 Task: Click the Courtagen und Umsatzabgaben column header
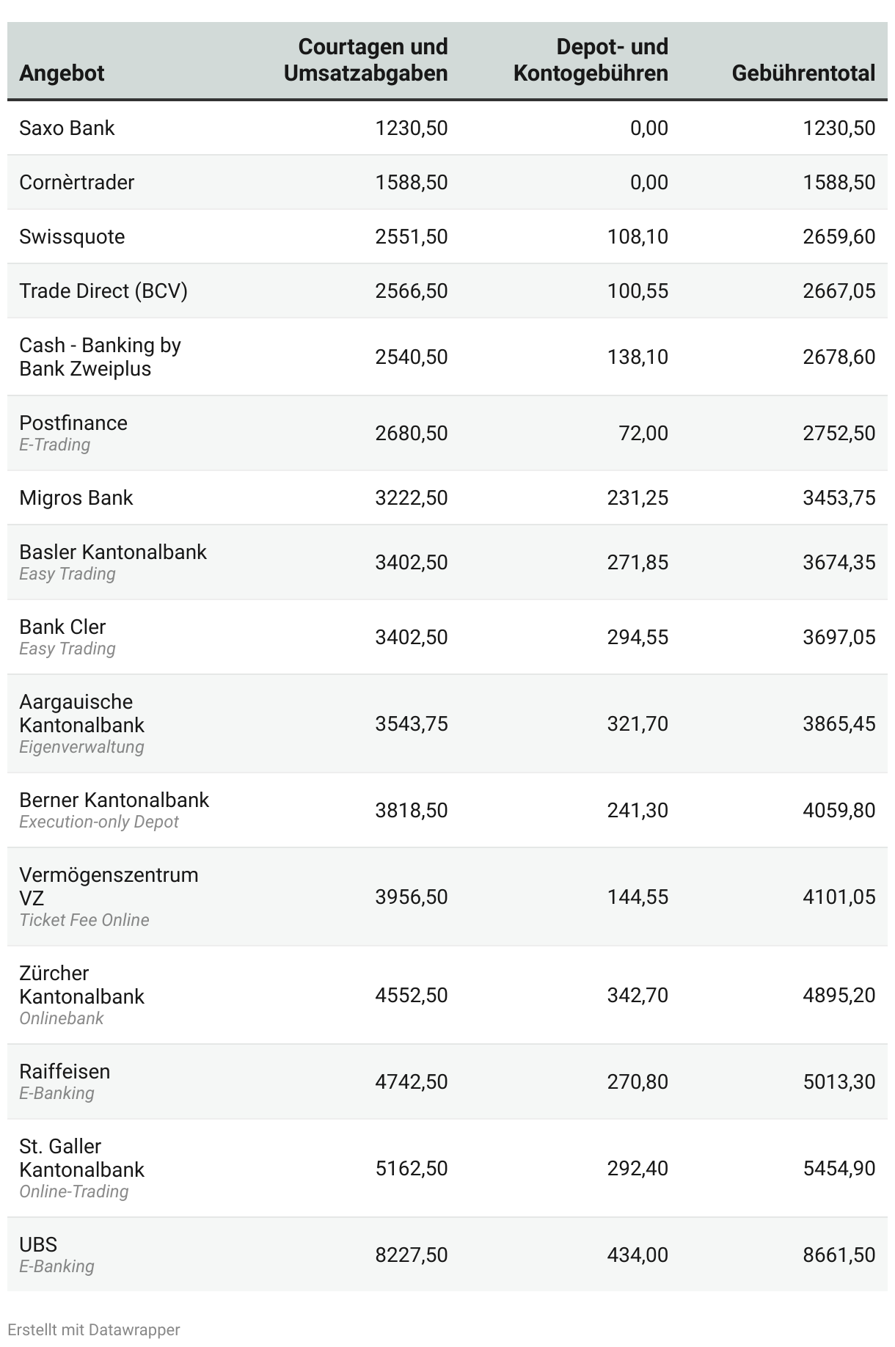[365, 60]
